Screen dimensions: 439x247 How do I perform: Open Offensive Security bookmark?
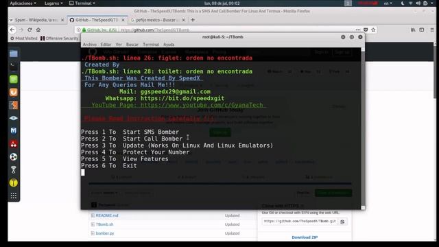coord(60,38)
